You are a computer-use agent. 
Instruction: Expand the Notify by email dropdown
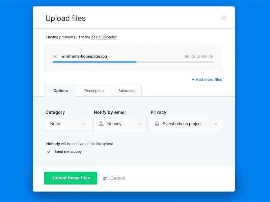[120, 124]
